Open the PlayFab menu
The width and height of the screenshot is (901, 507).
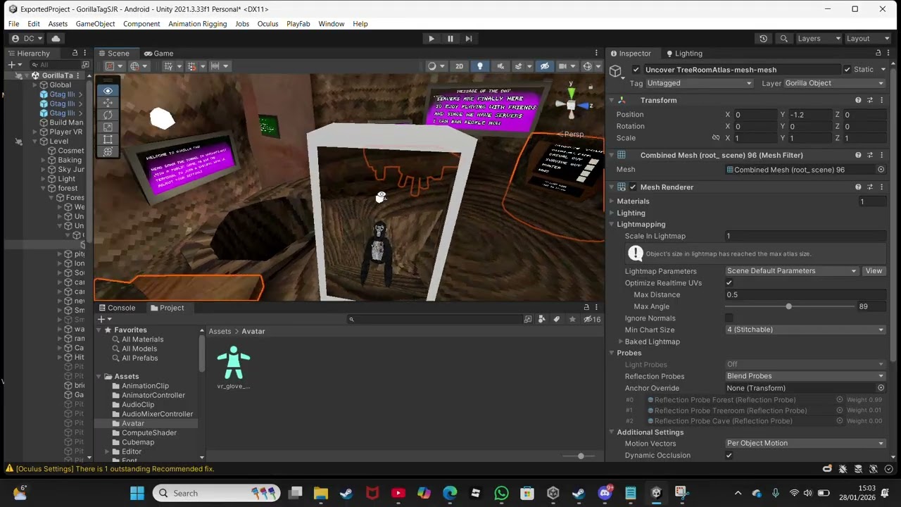(x=298, y=24)
